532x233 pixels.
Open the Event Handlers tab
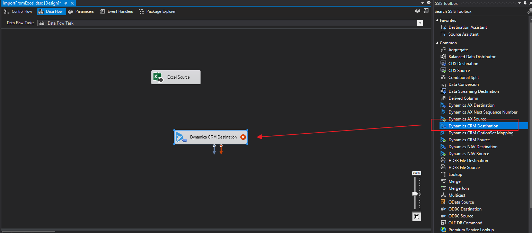point(117,11)
